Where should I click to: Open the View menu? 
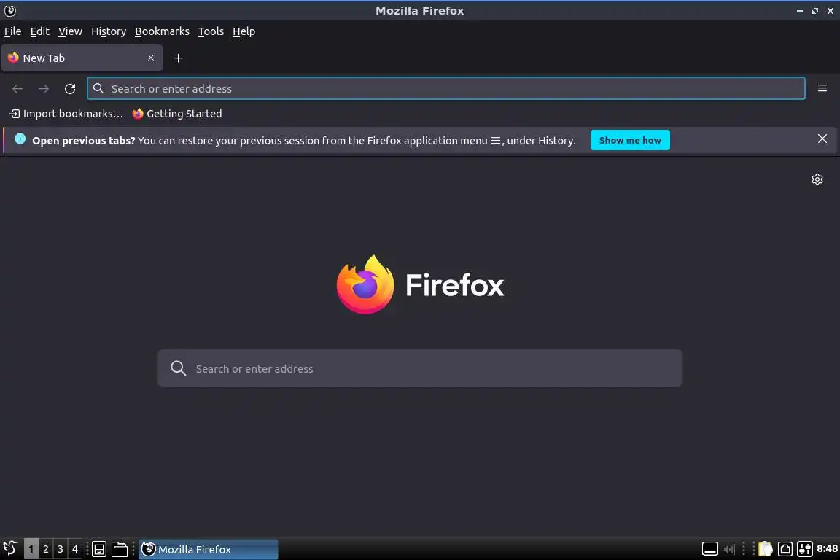tap(70, 31)
